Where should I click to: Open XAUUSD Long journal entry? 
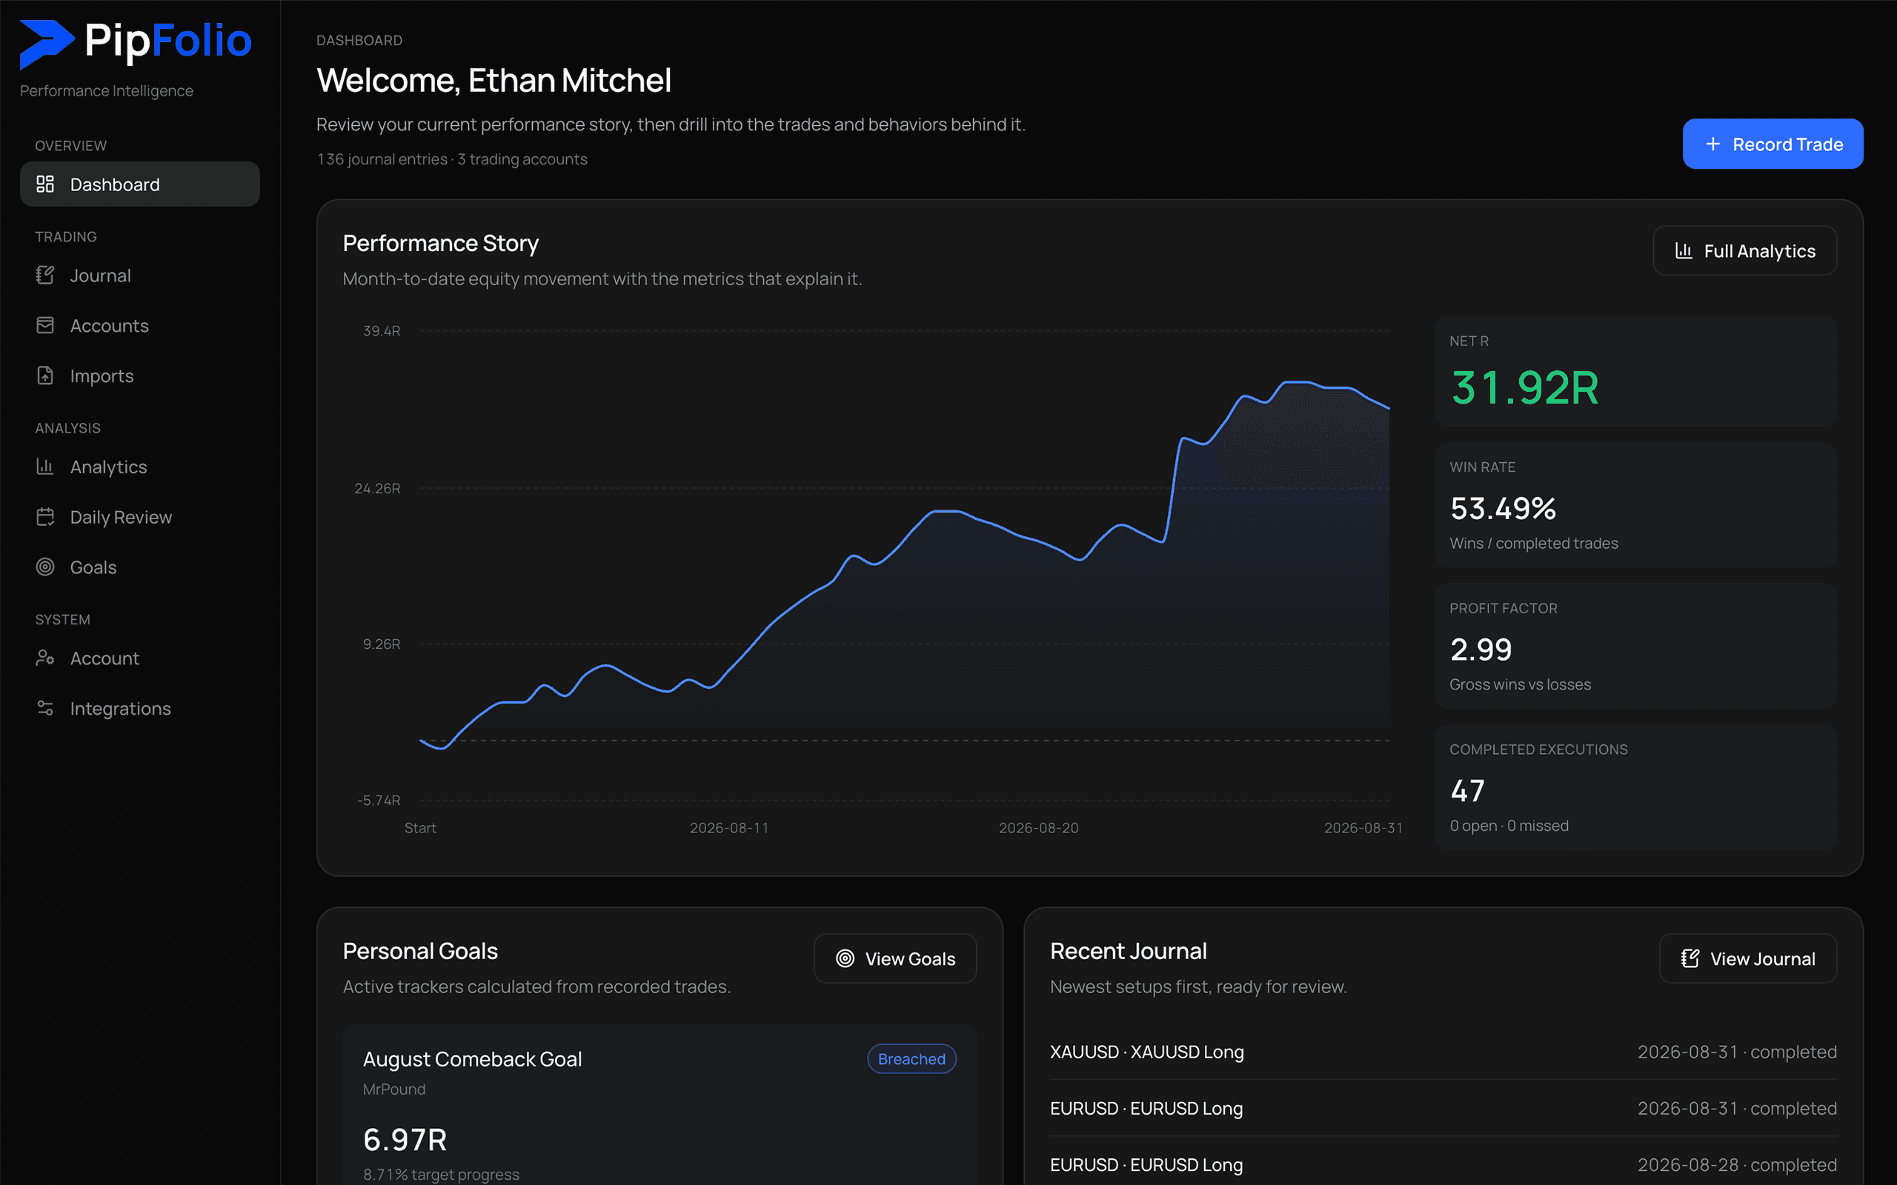(x=1443, y=1052)
